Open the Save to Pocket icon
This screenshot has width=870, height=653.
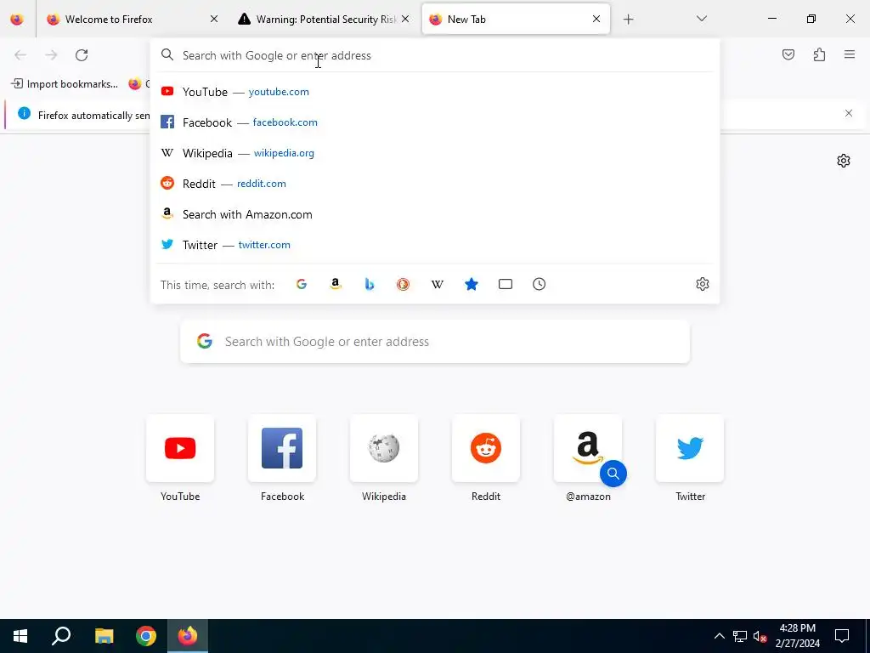[x=788, y=54]
